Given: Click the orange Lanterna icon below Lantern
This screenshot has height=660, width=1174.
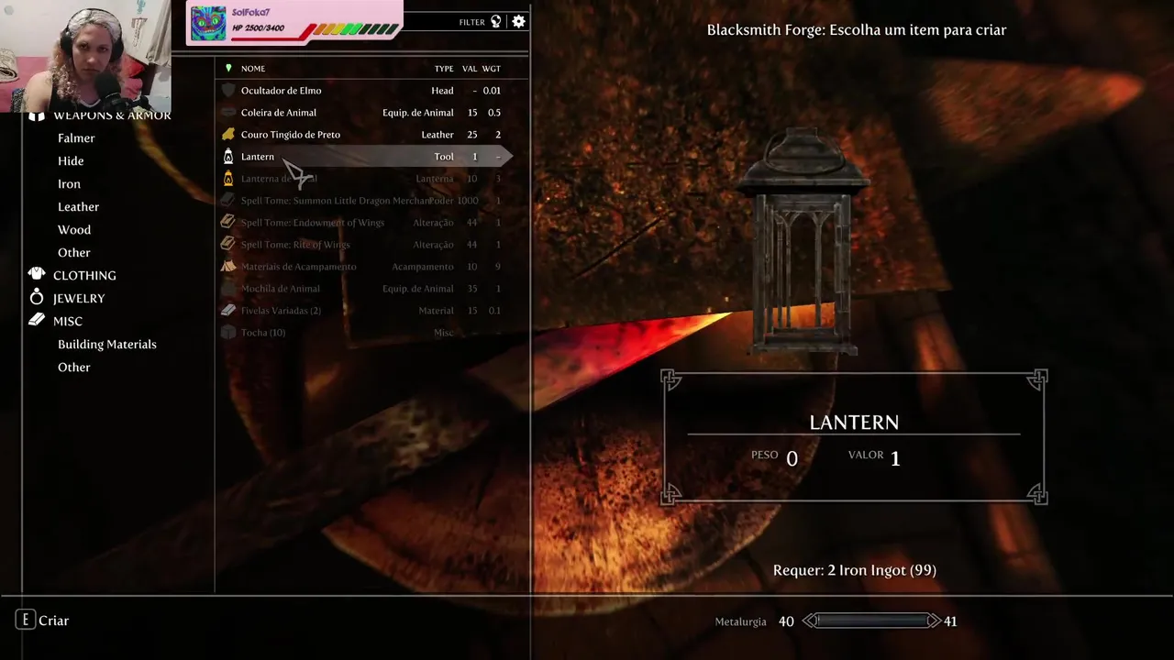Looking at the screenshot, I should pyautogui.click(x=228, y=179).
